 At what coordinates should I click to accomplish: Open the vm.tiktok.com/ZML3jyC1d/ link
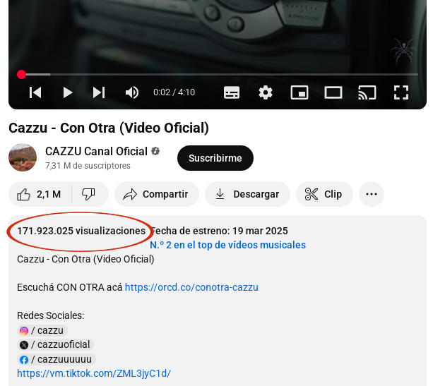(x=94, y=373)
